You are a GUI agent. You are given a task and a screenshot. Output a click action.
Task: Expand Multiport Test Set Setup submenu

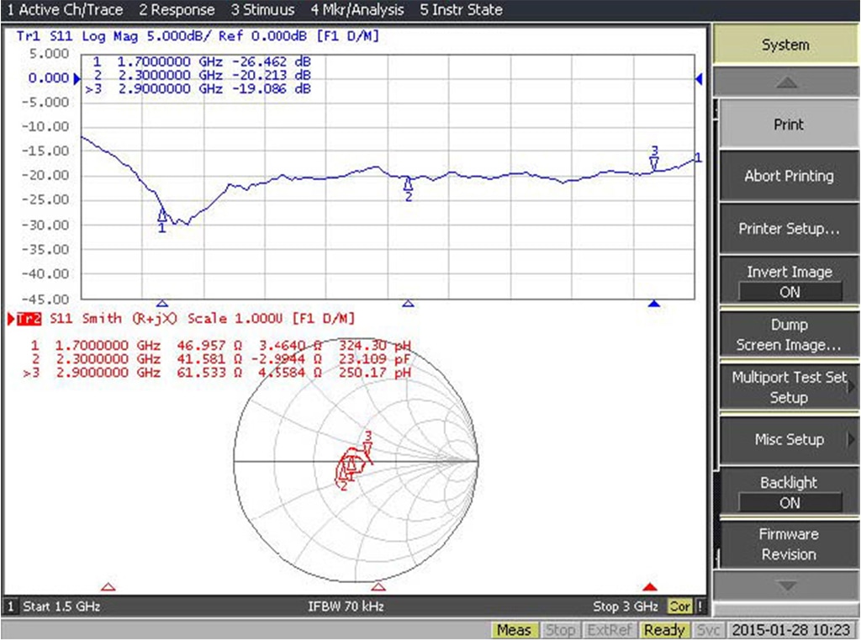[x=789, y=387]
